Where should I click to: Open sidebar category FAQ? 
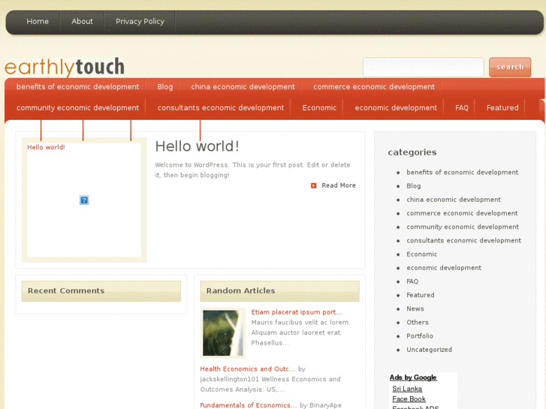pos(412,281)
